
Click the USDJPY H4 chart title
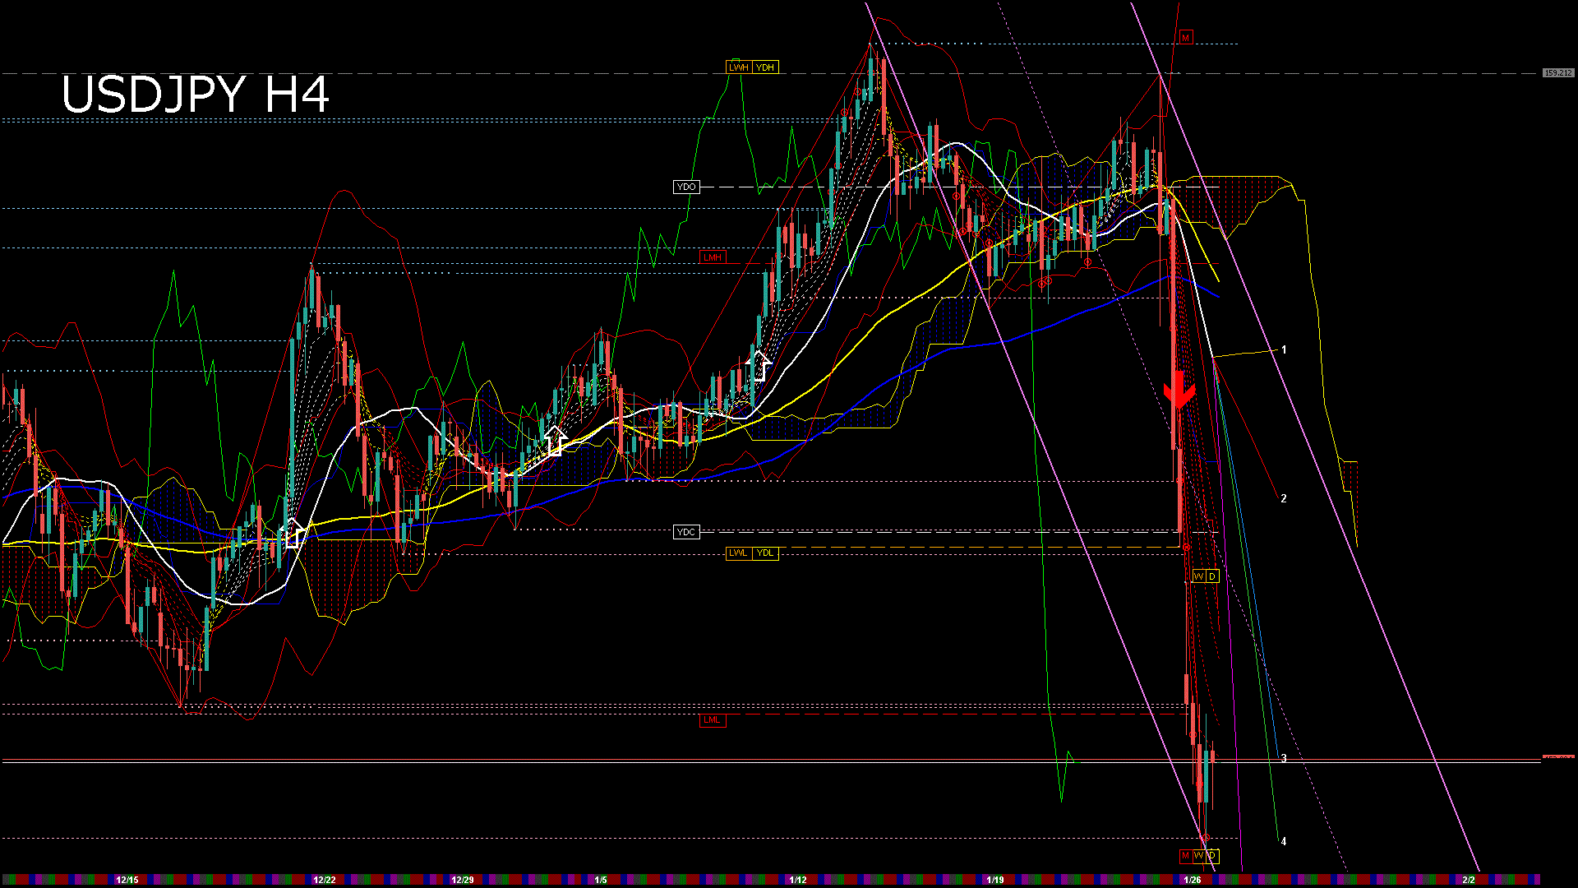197,95
